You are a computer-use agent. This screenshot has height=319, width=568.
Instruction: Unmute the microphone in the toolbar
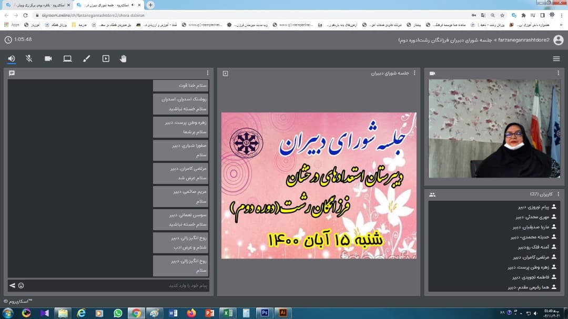[29, 58]
